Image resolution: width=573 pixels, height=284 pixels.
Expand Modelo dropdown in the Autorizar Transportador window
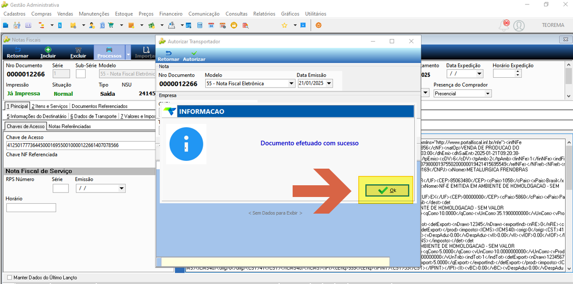click(291, 84)
